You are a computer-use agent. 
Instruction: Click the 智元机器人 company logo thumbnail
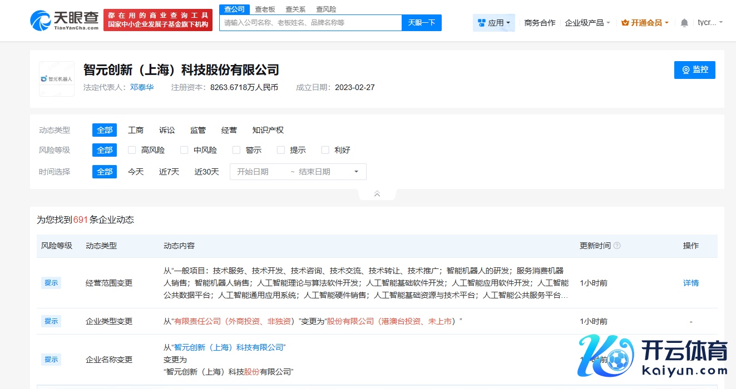tap(57, 79)
